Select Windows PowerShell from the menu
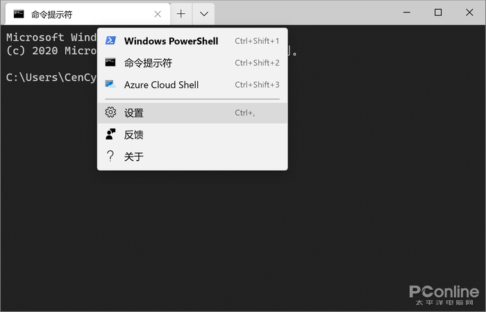The width and height of the screenshot is (486, 312). [171, 41]
